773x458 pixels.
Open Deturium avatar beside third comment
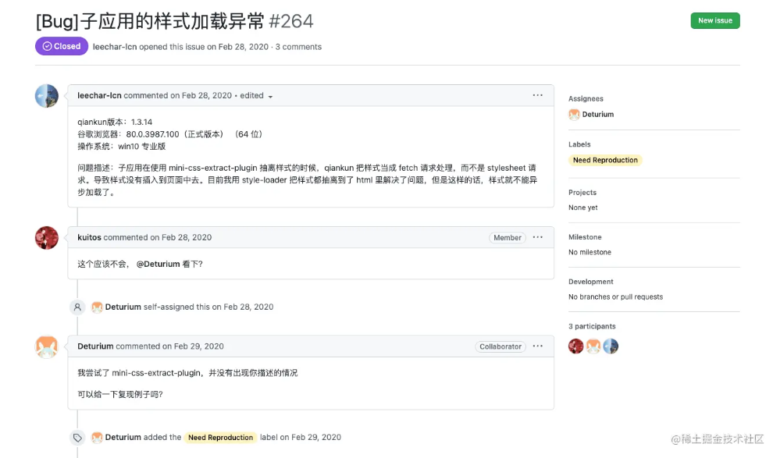pyautogui.click(x=47, y=346)
